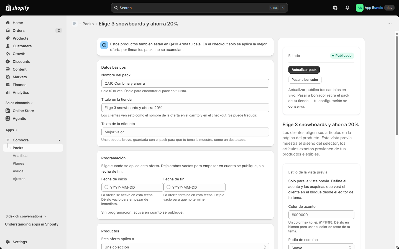This screenshot has height=249, width=399.
Task: Expand the Apps section
Action: click(x=11, y=130)
